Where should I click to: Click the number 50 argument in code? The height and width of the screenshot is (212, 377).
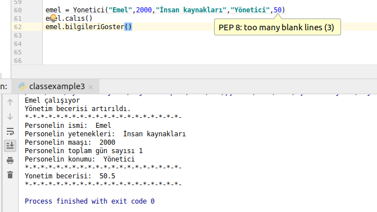(x=278, y=10)
